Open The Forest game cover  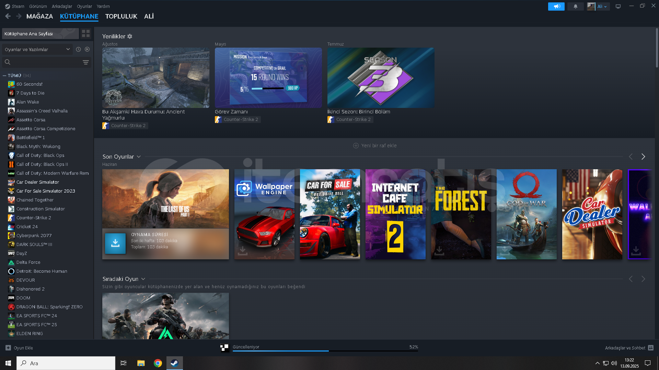pyautogui.click(x=461, y=214)
